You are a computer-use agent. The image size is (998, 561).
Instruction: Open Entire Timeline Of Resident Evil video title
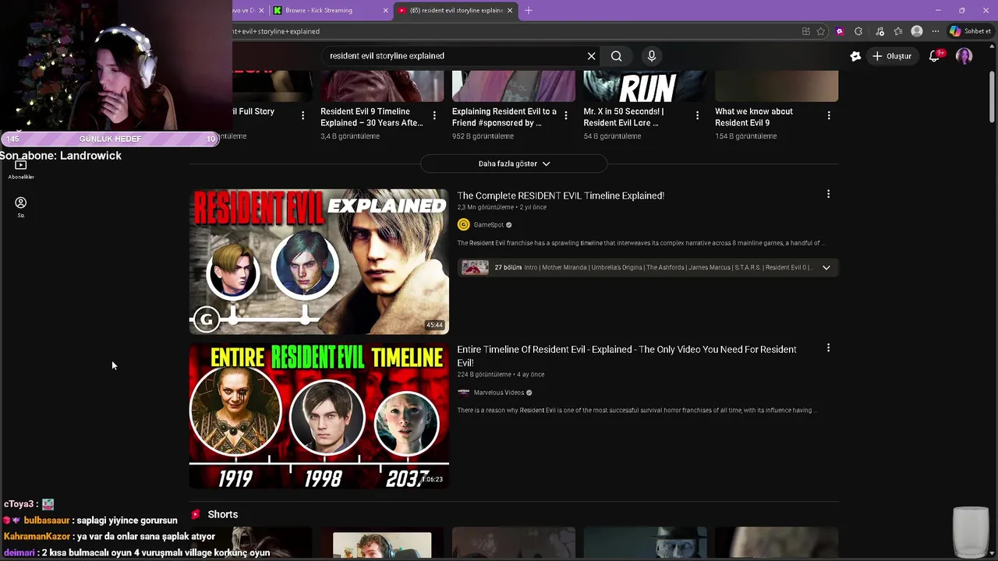626,356
